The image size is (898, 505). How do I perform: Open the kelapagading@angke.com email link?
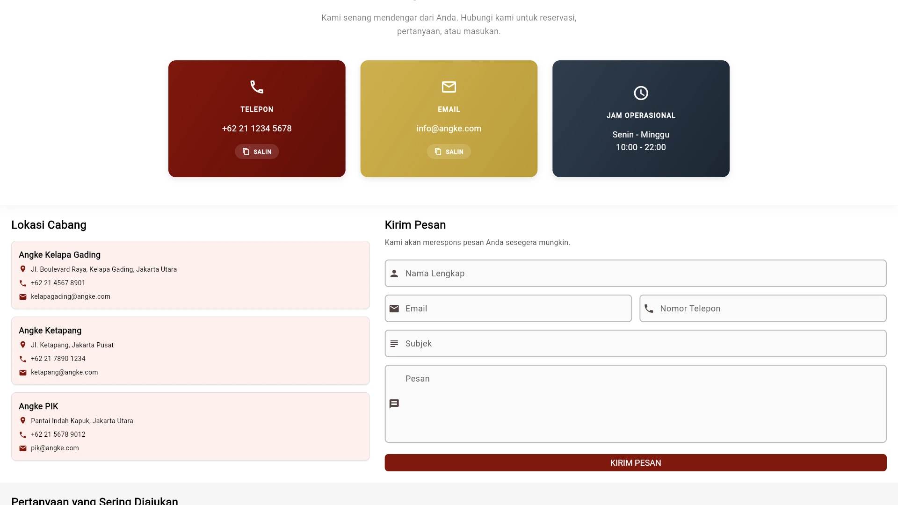tap(71, 296)
